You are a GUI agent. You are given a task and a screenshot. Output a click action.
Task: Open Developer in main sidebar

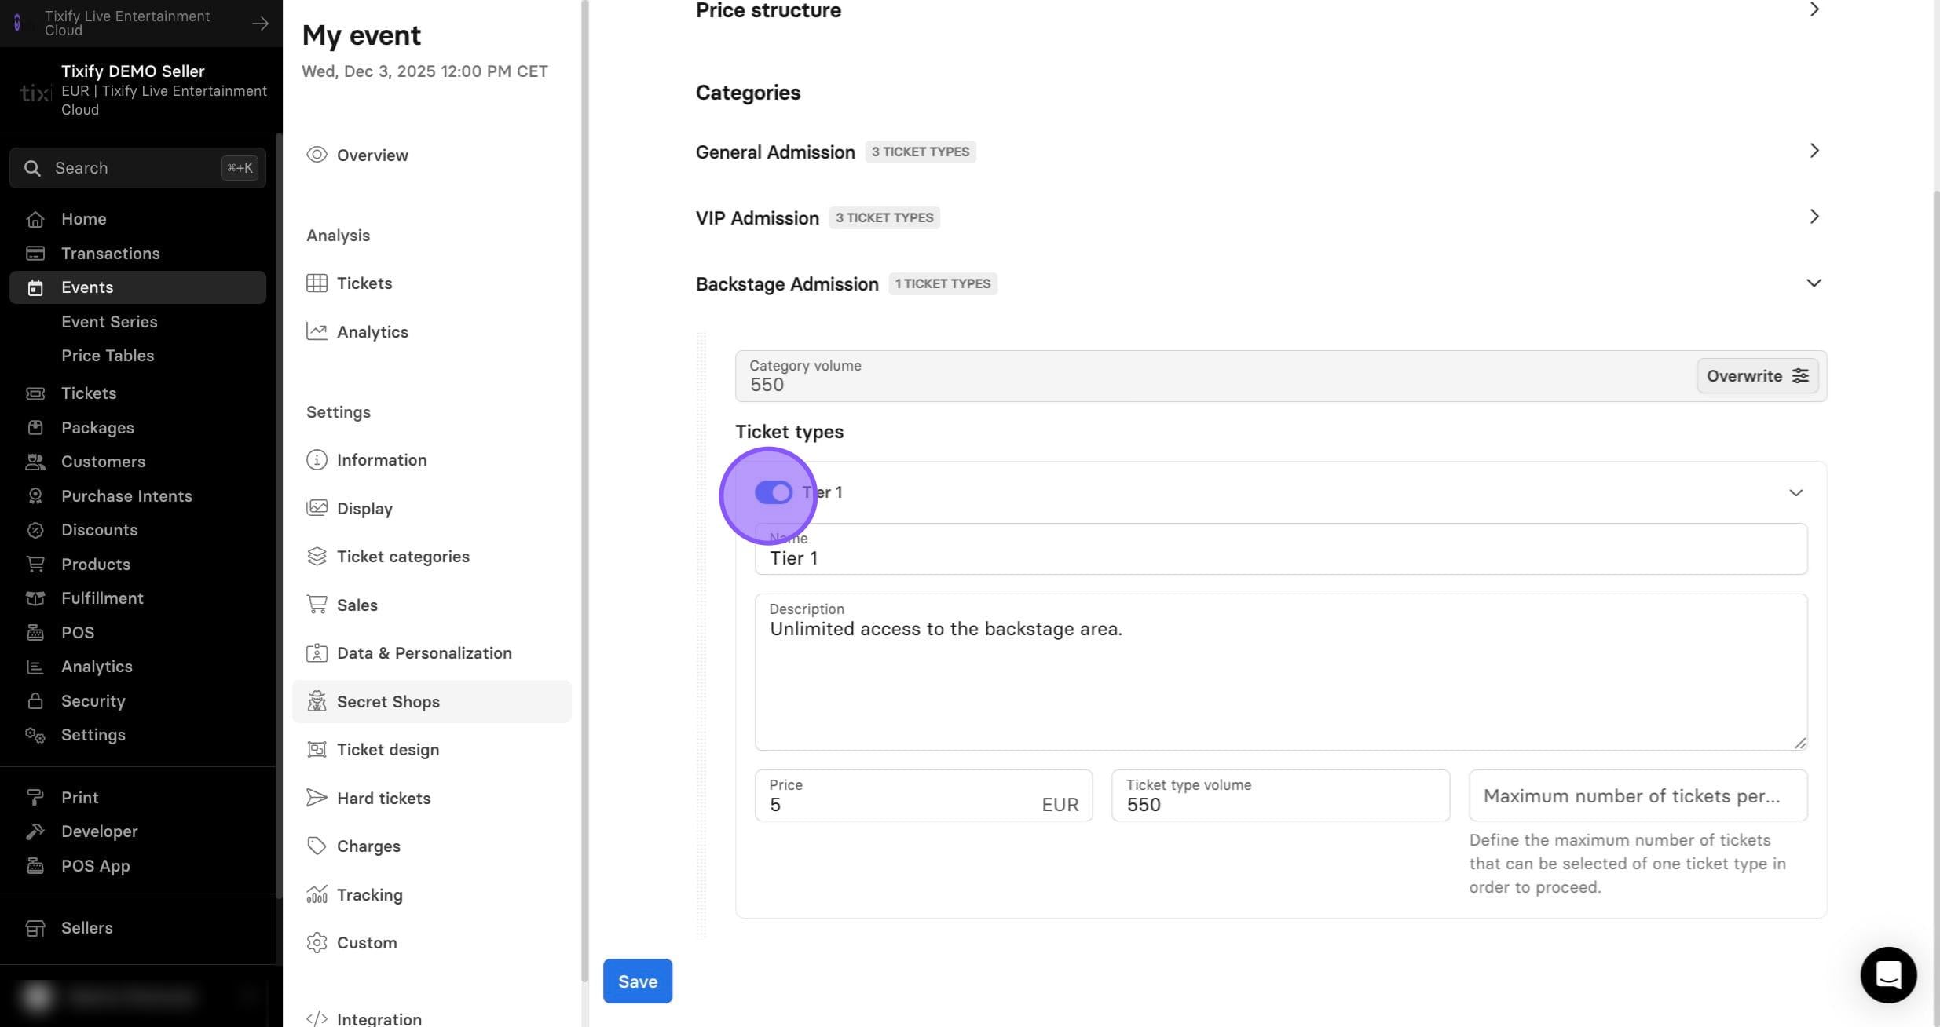pos(137,831)
